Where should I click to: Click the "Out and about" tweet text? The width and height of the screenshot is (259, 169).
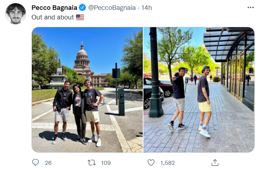pyautogui.click(x=53, y=17)
